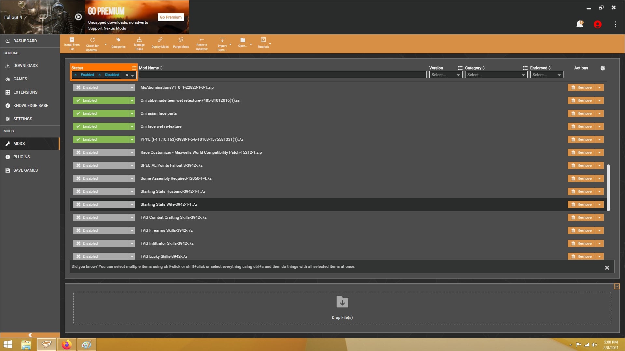The height and width of the screenshot is (351, 625).
Task: Click the Deploy Mods icon
Action: pyautogui.click(x=160, y=40)
